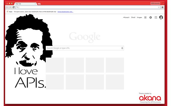Select the New Tab tab
Viewport: 171px width, 106px height.
(25, 4)
